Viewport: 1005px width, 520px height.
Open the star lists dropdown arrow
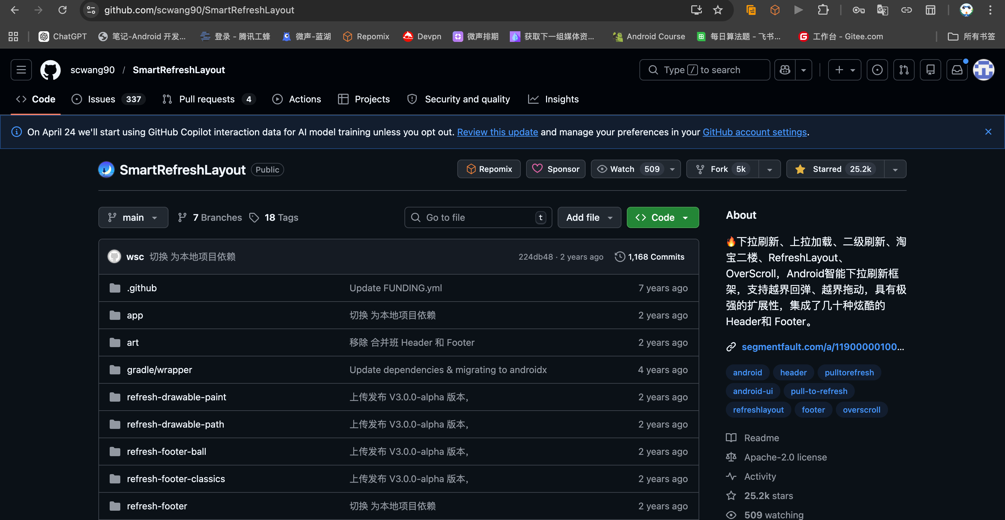click(x=895, y=170)
